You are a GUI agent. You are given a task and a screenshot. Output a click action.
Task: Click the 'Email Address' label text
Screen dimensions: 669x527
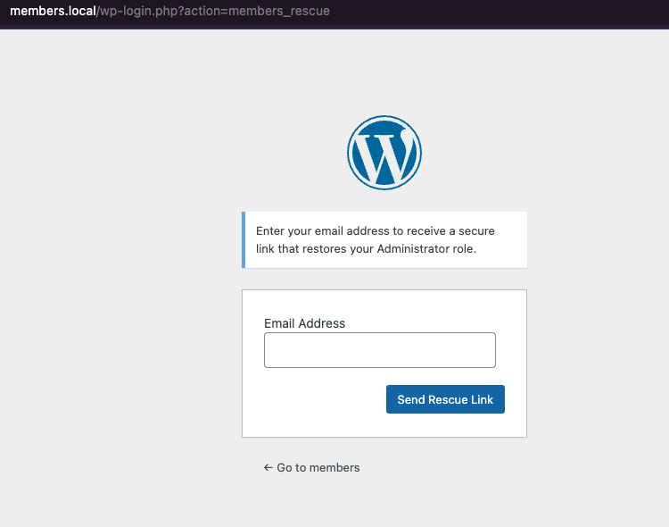pos(305,323)
